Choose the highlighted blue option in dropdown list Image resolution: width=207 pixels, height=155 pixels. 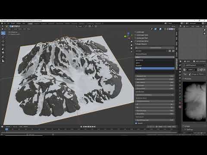[155, 68]
